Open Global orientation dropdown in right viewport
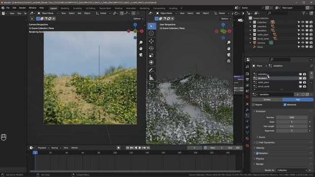 click(x=222, y=13)
